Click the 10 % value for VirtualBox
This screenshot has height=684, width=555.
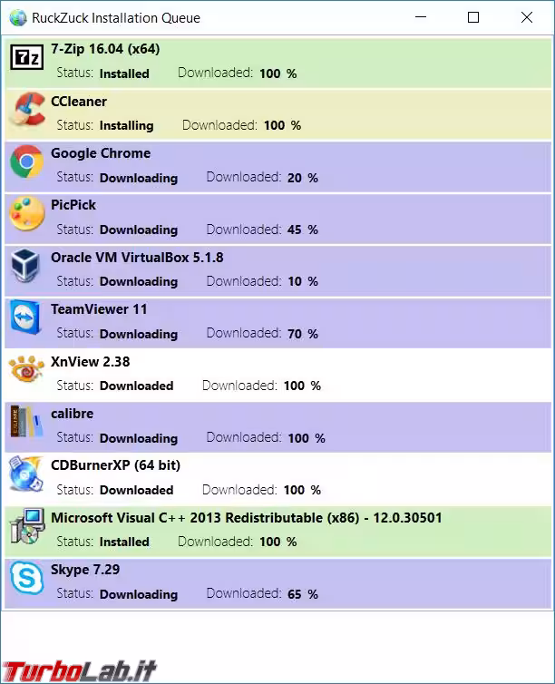303,282
